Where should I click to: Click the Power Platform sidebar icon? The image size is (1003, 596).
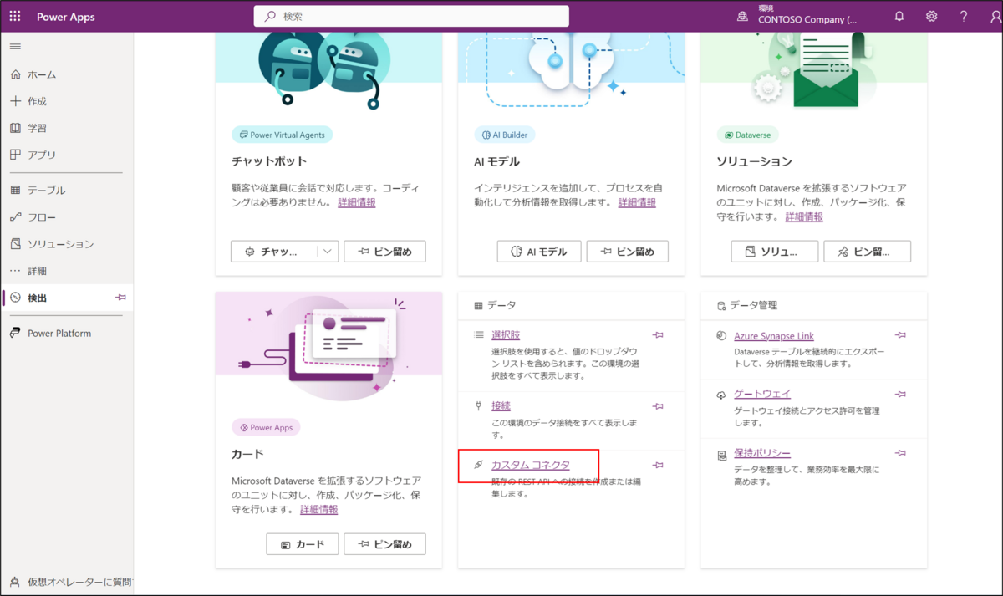(15, 333)
